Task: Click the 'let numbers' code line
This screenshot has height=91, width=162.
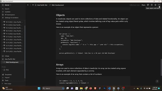Action: pos(71,81)
